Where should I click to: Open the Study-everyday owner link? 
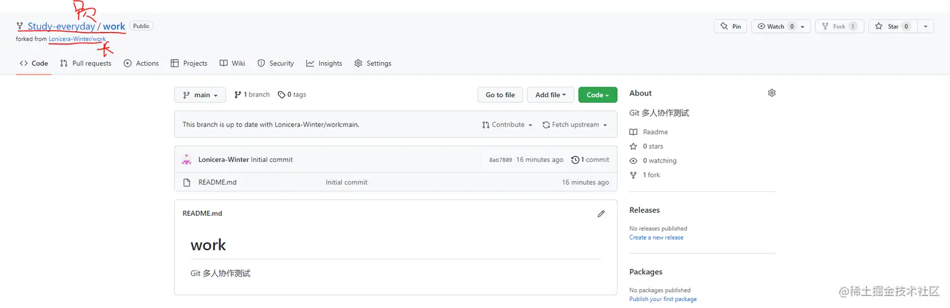(62, 26)
